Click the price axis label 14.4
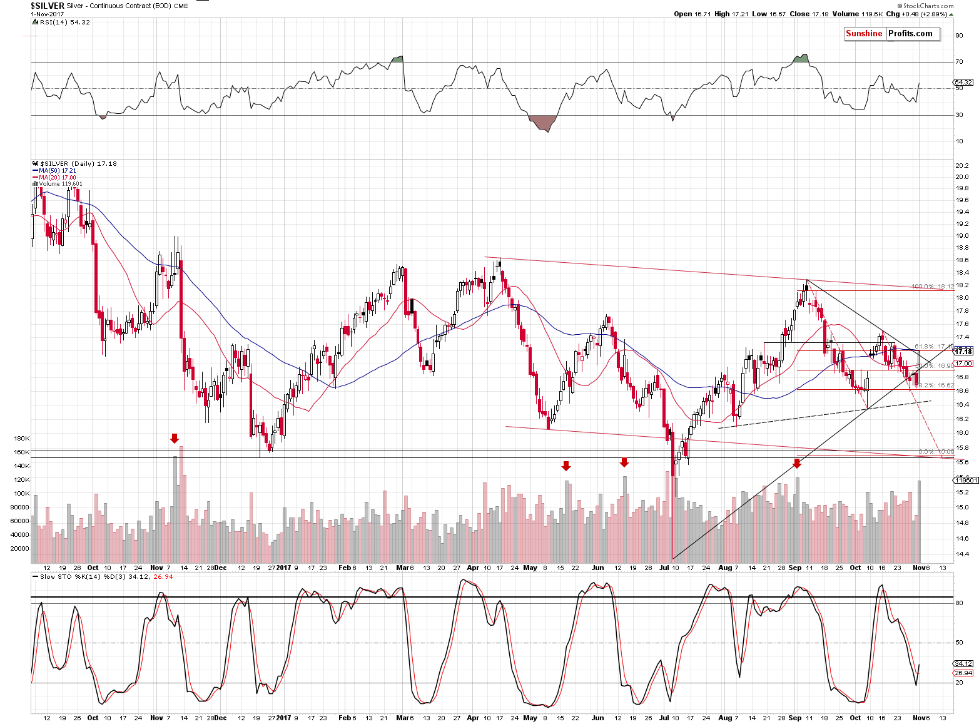This screenshot has height=724, width=979. point(962,554)
